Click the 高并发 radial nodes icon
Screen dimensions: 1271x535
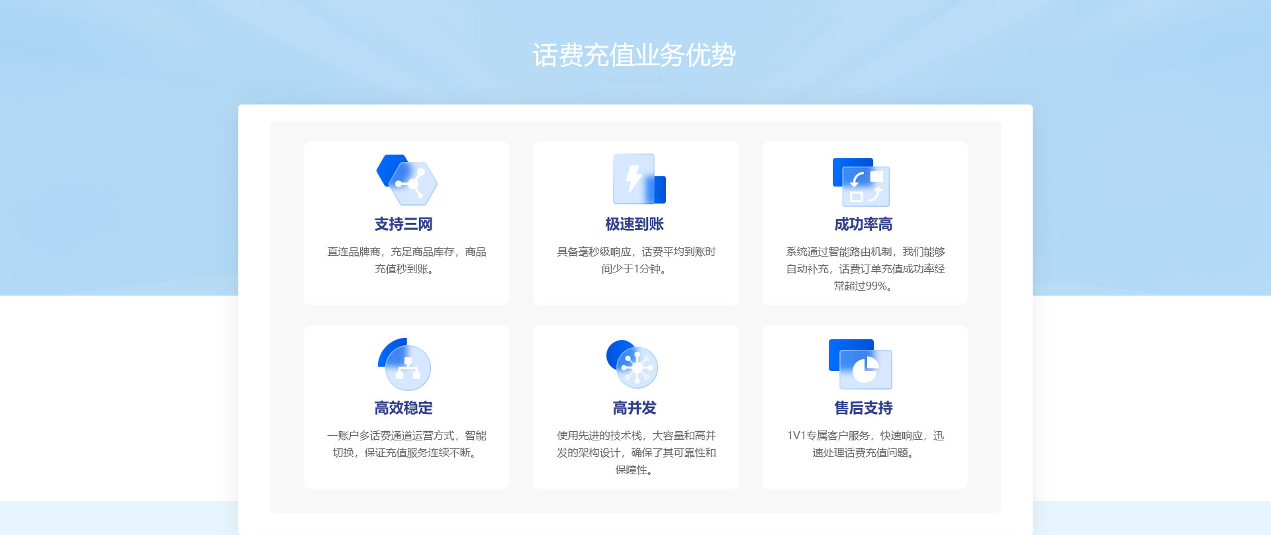coord(632,364)
